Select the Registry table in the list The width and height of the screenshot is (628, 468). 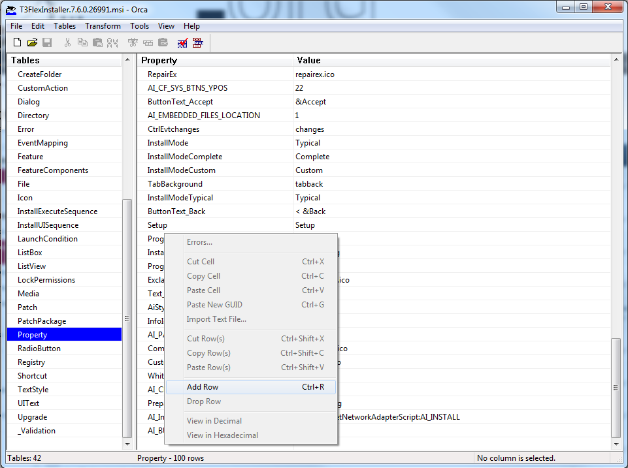click(31, 362)
